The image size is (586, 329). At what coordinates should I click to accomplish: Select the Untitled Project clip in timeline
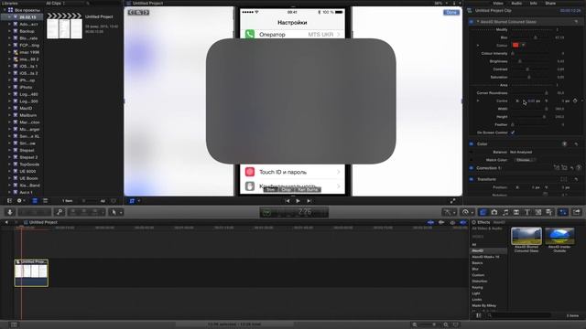tap(31, 272)
